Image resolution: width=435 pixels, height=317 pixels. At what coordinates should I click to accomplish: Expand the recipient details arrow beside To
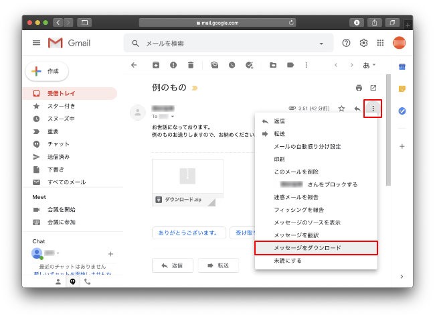(x=173, y=117)
